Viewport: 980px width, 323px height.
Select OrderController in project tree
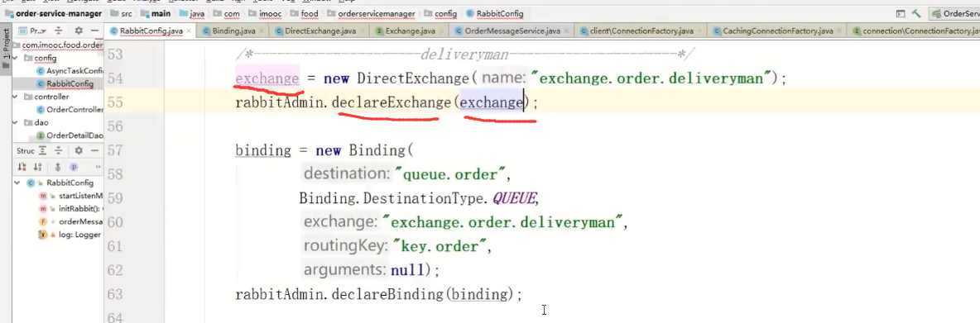(70, 110)
